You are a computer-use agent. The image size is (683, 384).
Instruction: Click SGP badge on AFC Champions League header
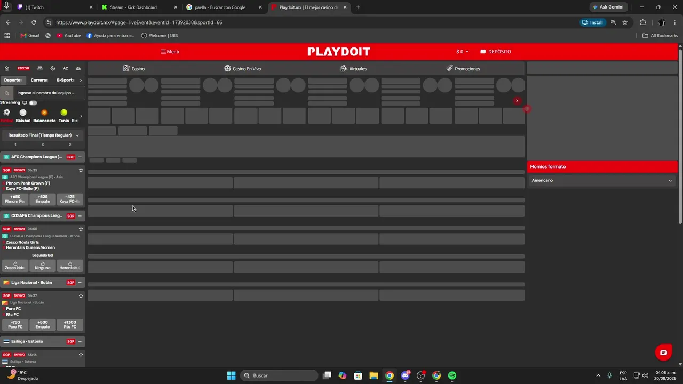70,157
